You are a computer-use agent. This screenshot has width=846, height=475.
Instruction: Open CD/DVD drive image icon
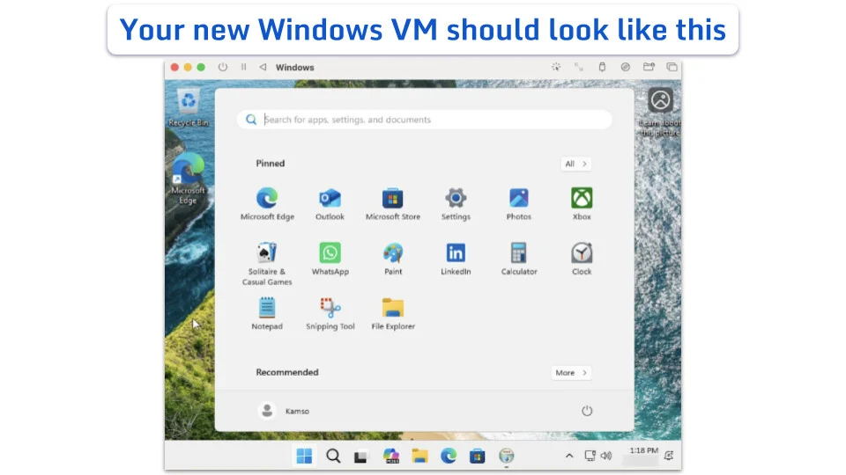(x=626, y=68)
